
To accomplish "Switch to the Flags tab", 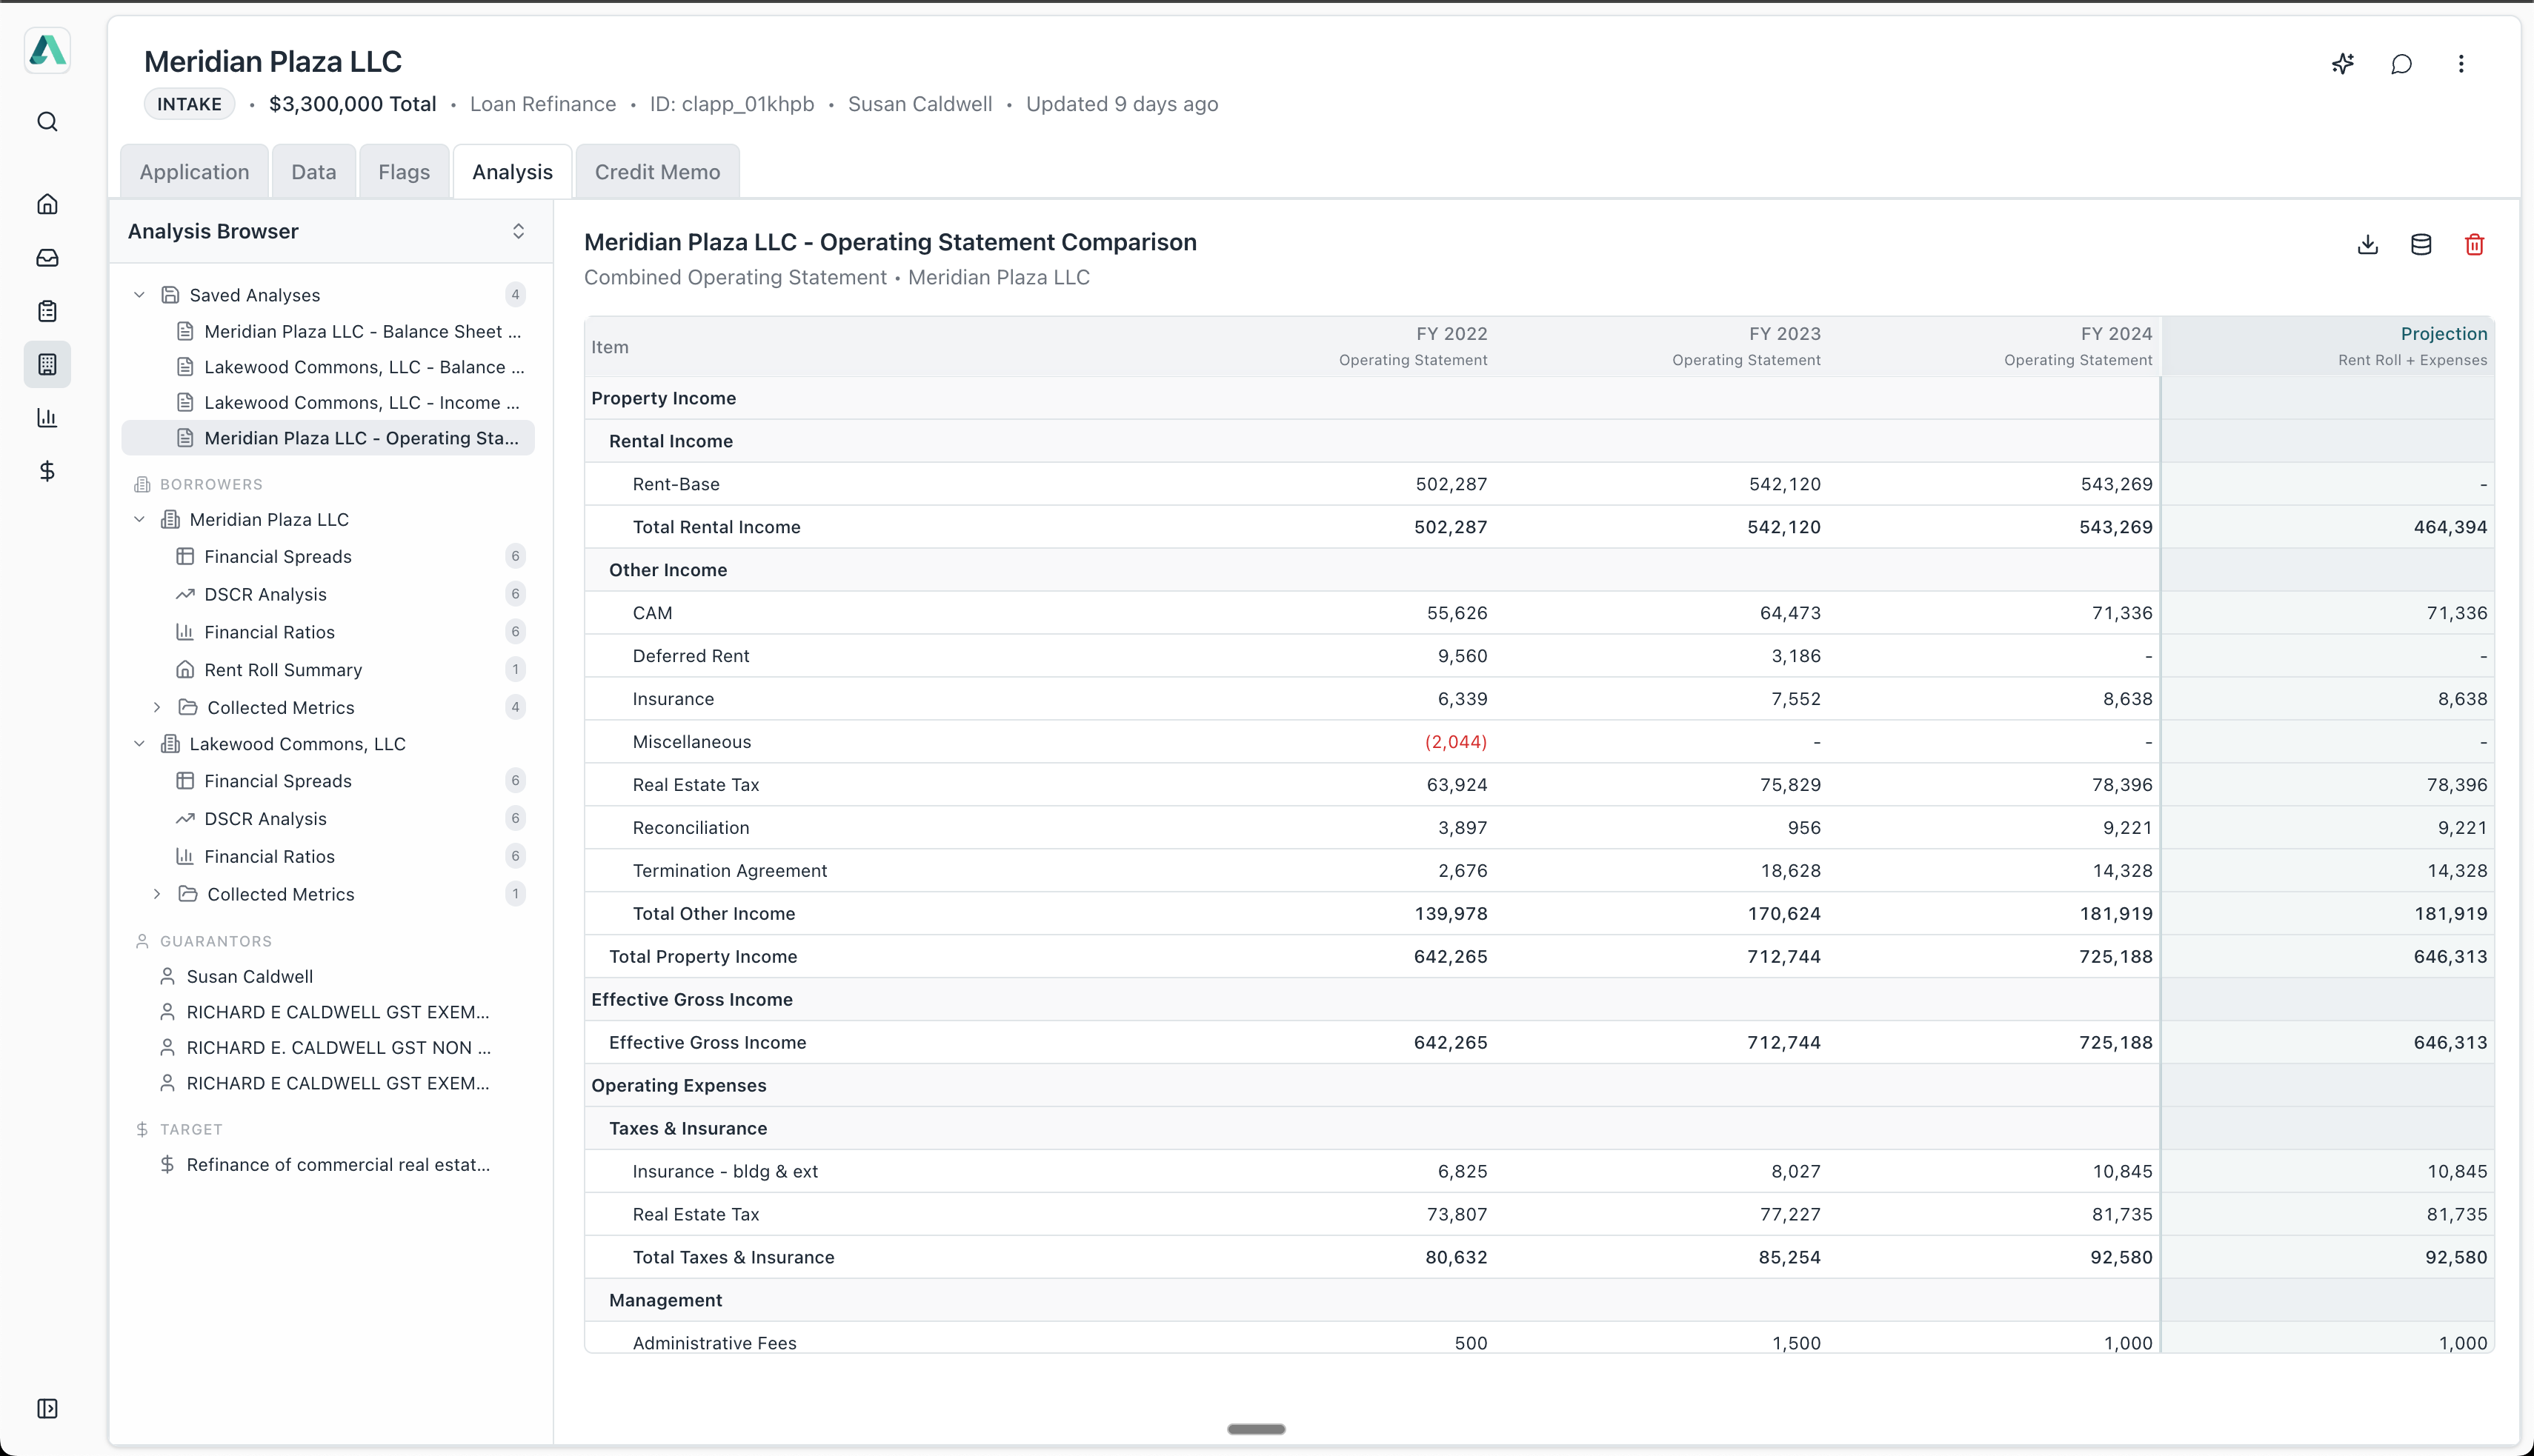I will pyautogui.click(x=403, y=172).
